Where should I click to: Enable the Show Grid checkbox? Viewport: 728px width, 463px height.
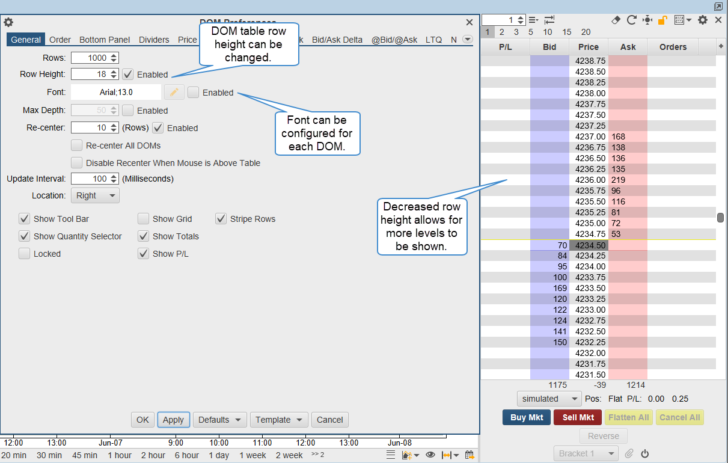click(x=143, y=219)
